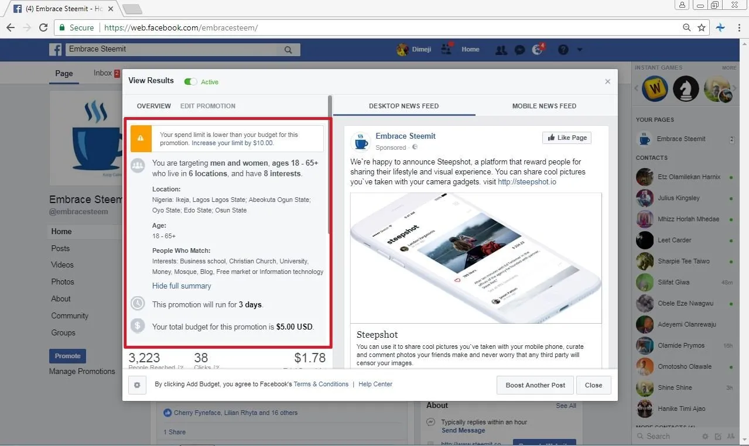Click Increase your limit by $10.00 link
Viewport: 749px width, 446px height.
tap(232, 143)
